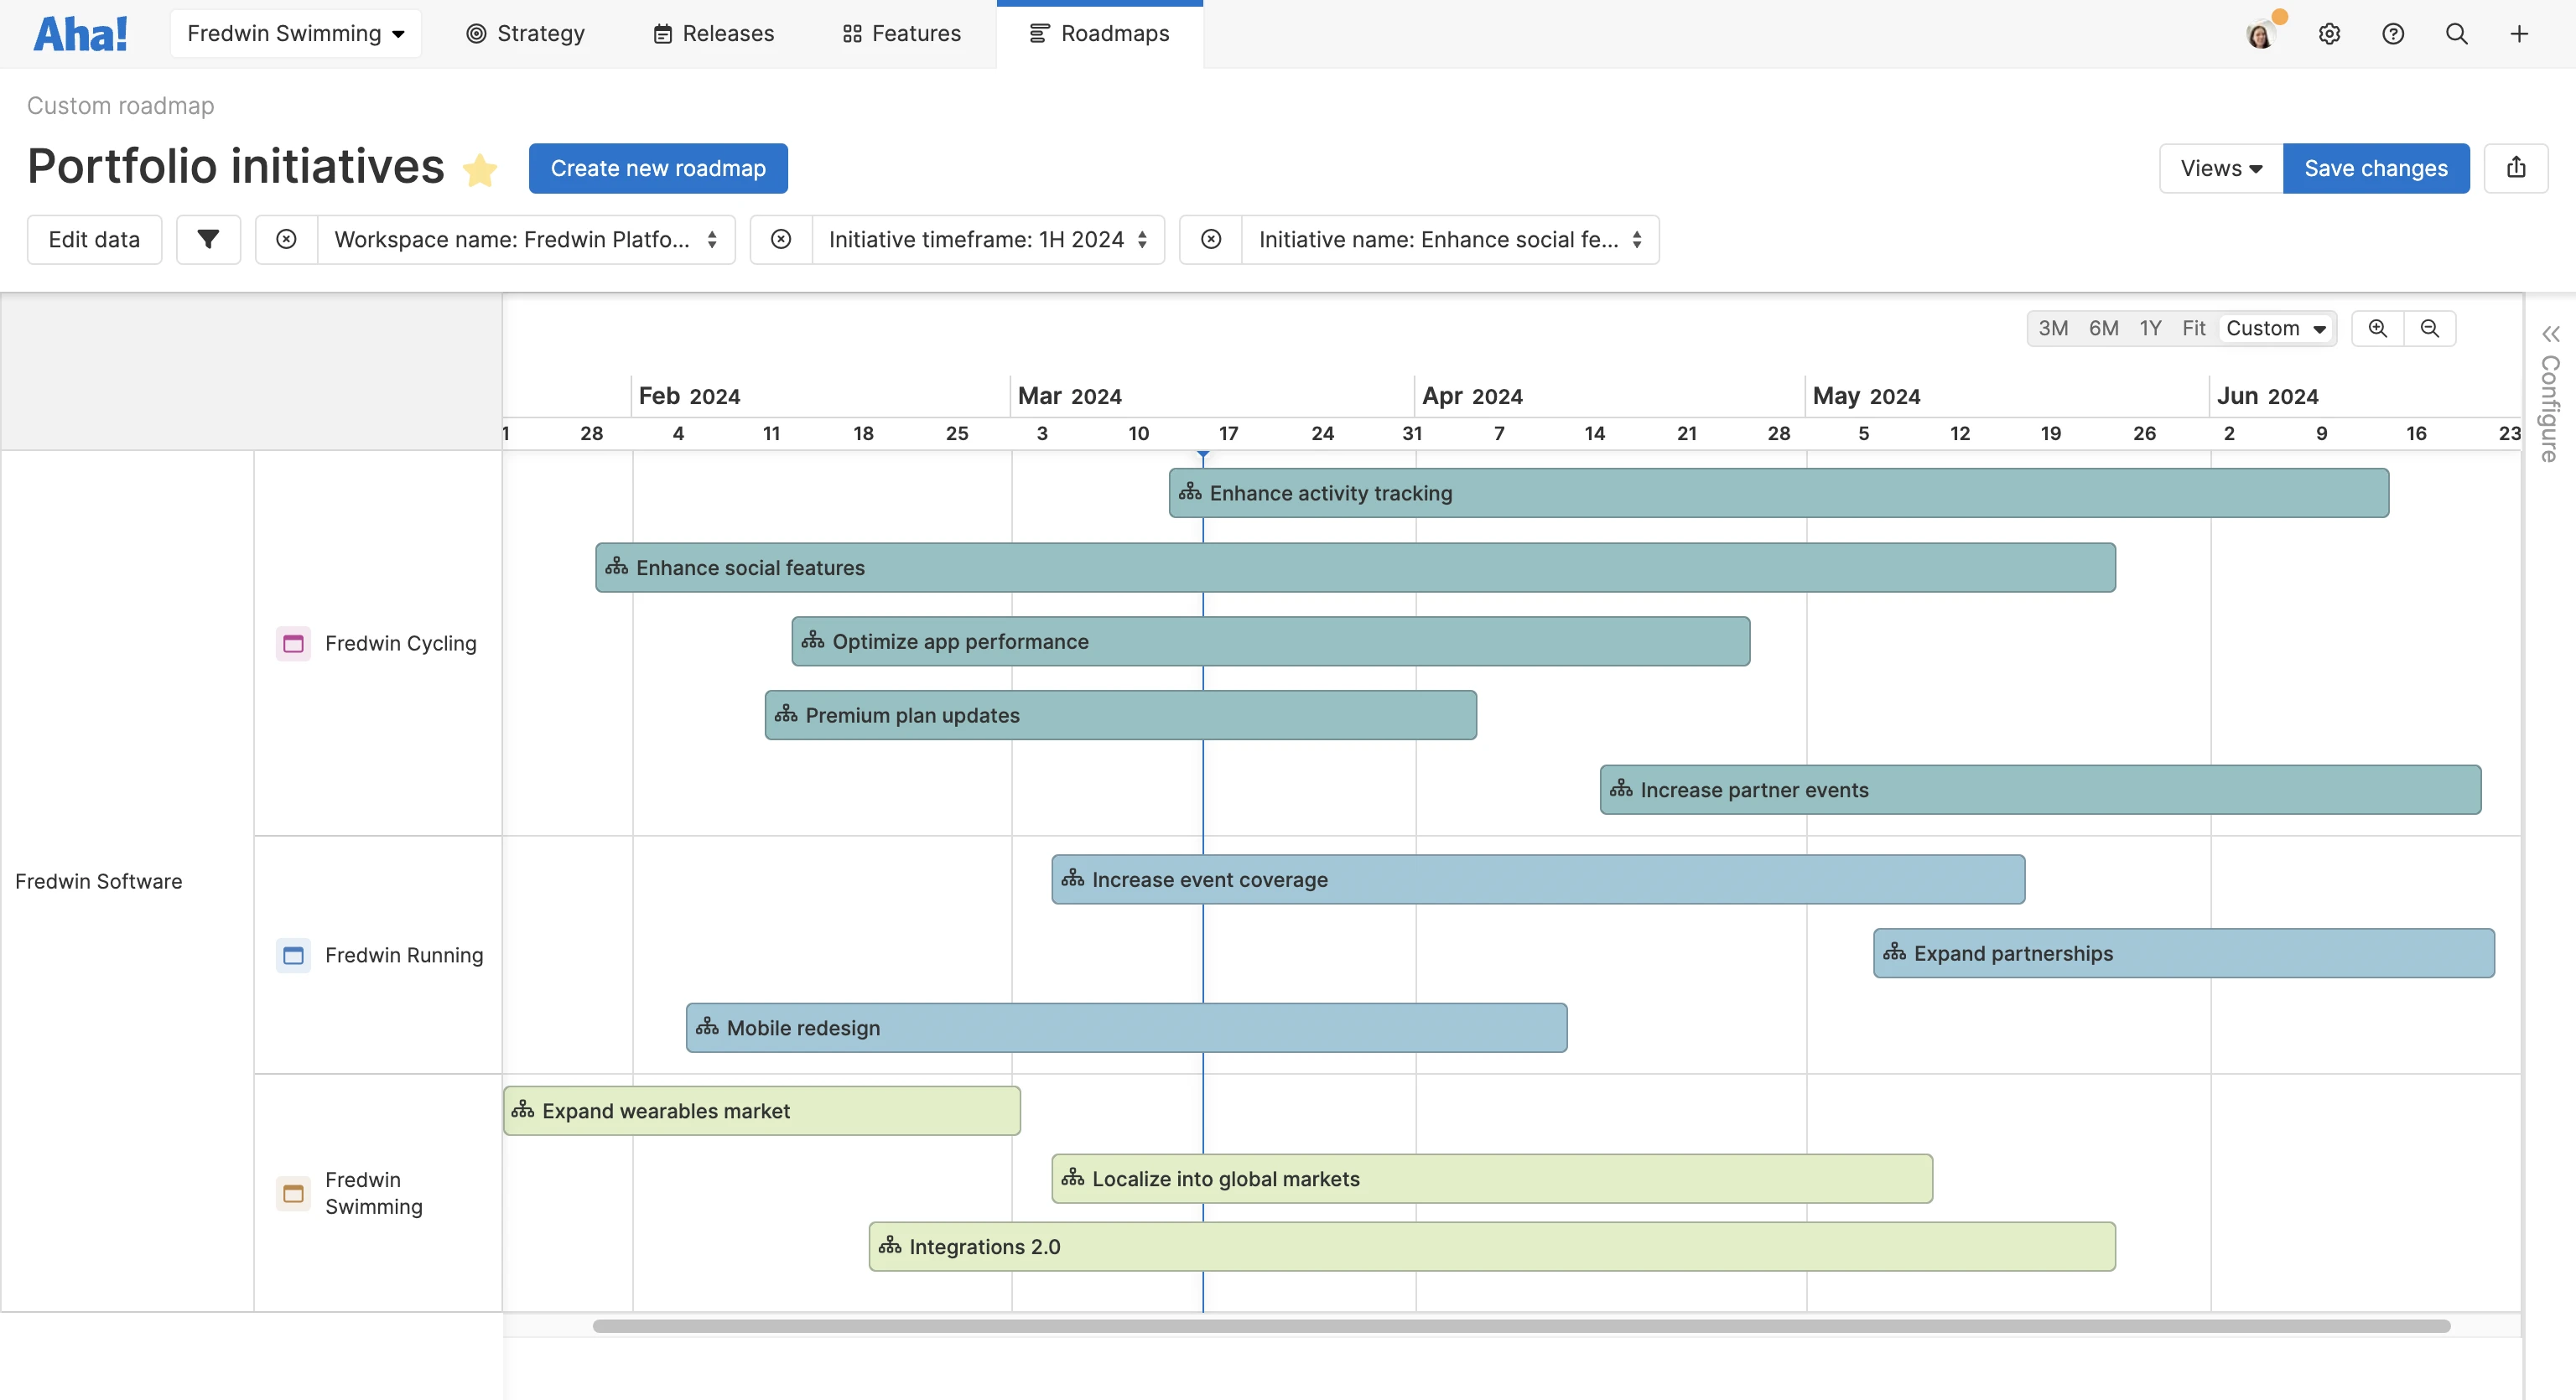This screenshot has width=2576, height=1400.
Task: Toggle the favorite star on Portfolio initiatives
Action: tap(480, 169)
